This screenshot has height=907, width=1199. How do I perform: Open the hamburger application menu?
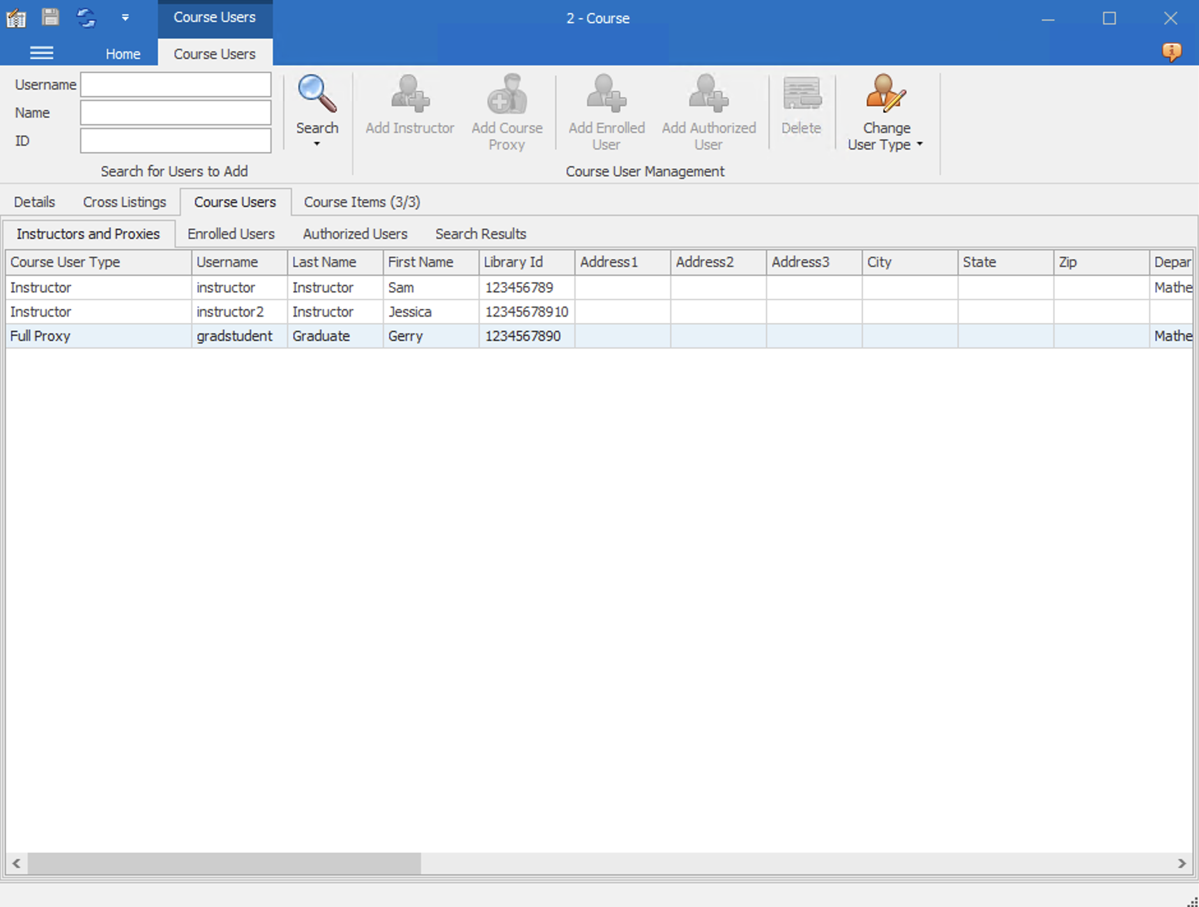(42, 53)
